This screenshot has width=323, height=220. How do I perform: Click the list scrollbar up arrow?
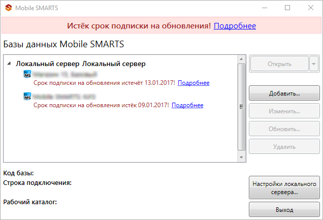(x=241, y=59)
